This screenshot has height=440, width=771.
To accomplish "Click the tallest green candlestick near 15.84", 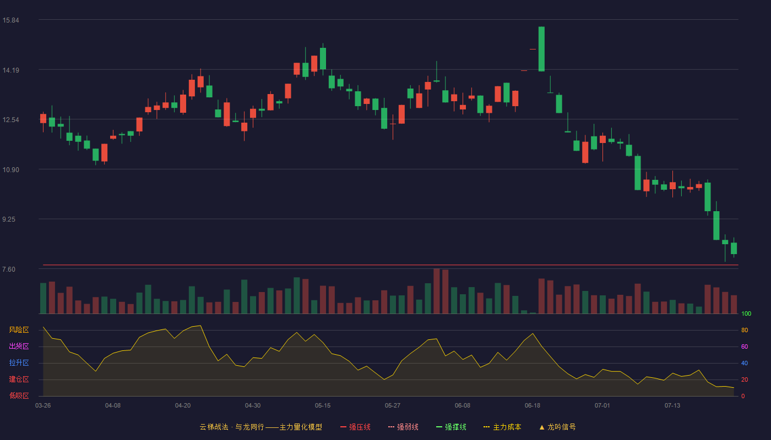I will pyautogui.click(x=541, y=49).
